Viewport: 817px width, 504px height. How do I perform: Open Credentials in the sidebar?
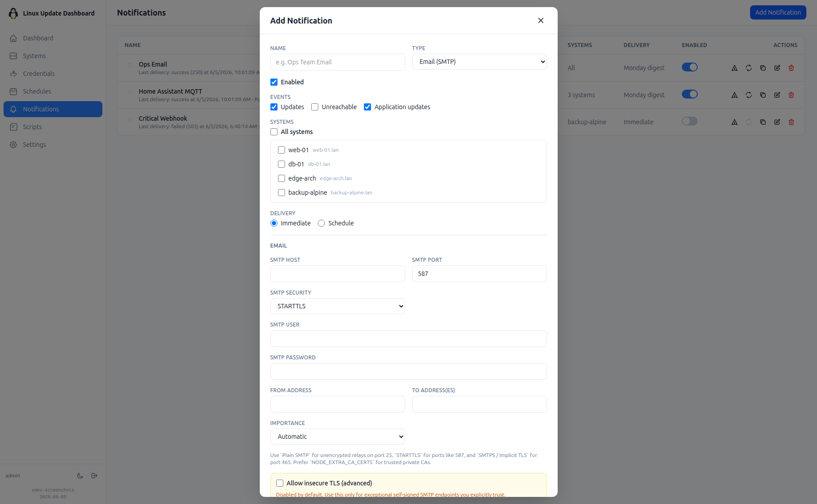(53, 74)
